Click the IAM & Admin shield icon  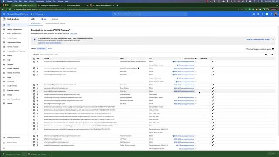[x=4, y=19]
